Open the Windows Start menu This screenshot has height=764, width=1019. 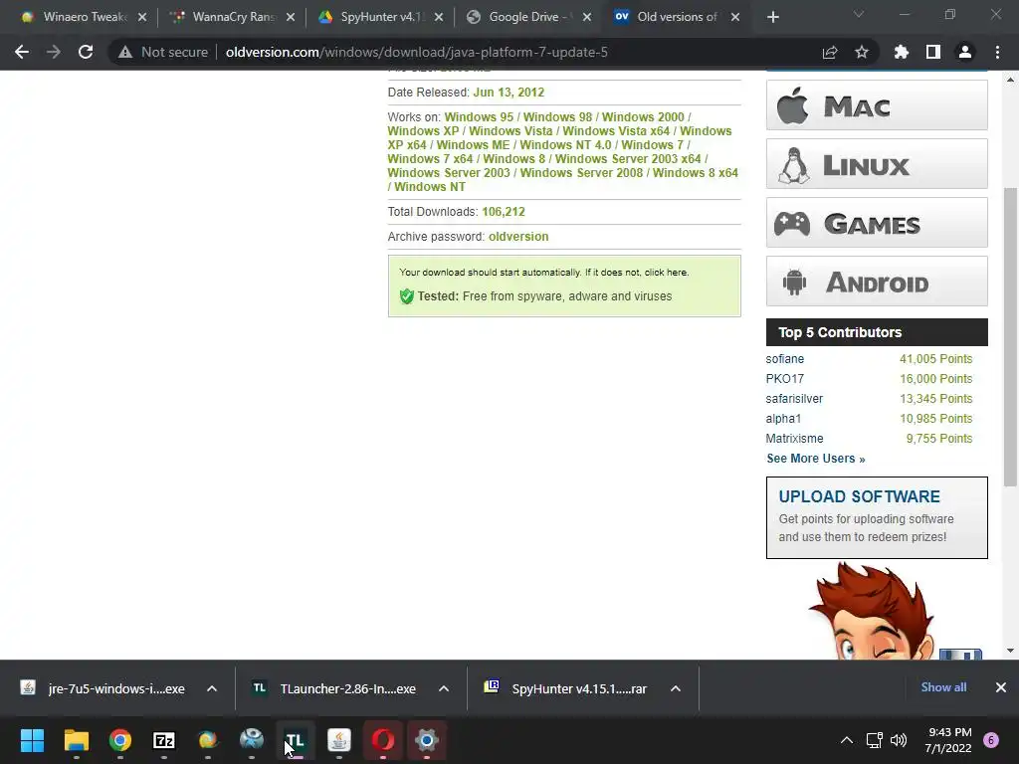click(x=32, y=740)
